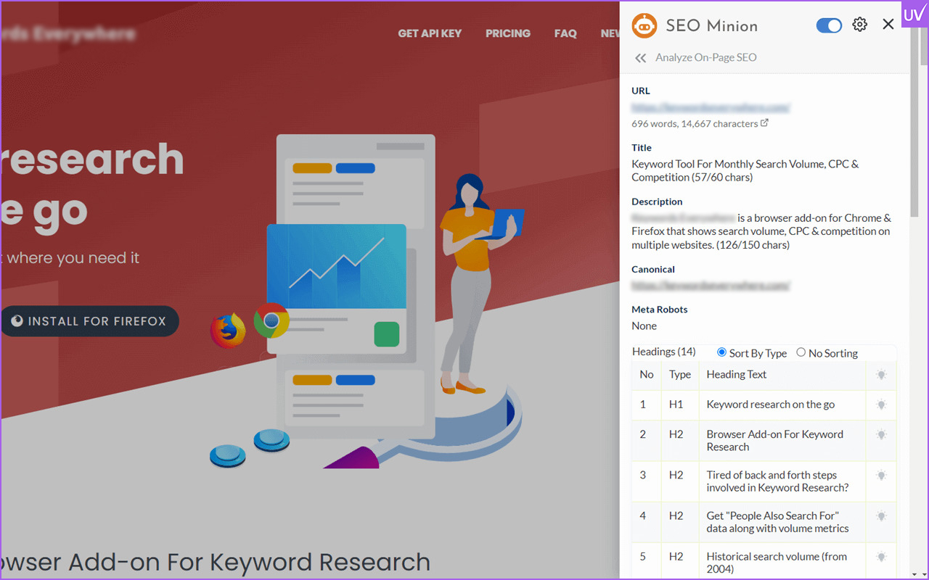Viewport: 929px width, 580px height.
Task: Click the blurred URL link in panel
Action: pos(711,107)
